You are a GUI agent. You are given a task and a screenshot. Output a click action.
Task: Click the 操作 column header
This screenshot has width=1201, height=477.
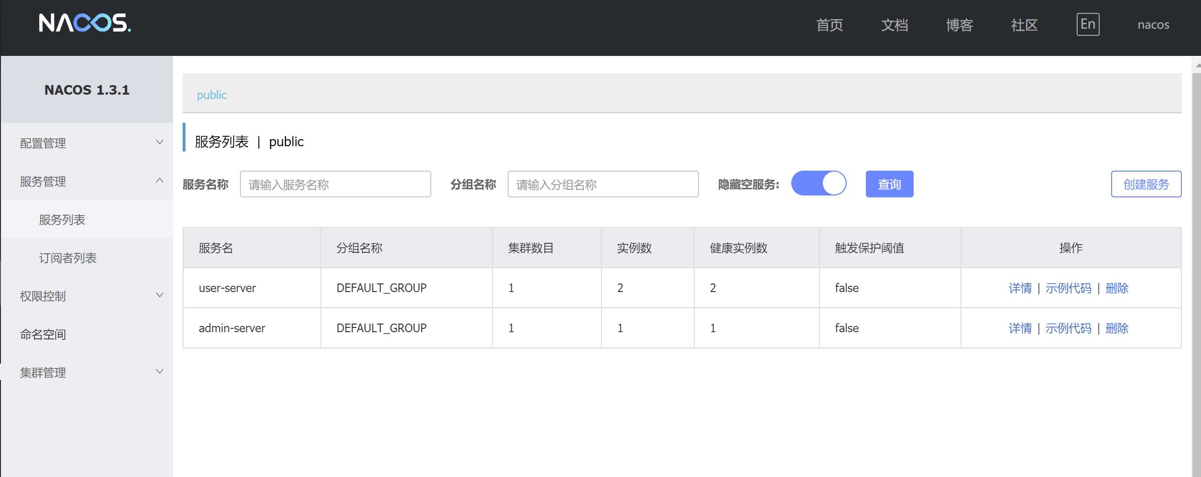[1071, 248]
